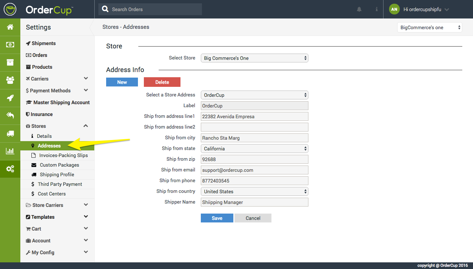Open the Ship from state dropdown

pos(254,149)
